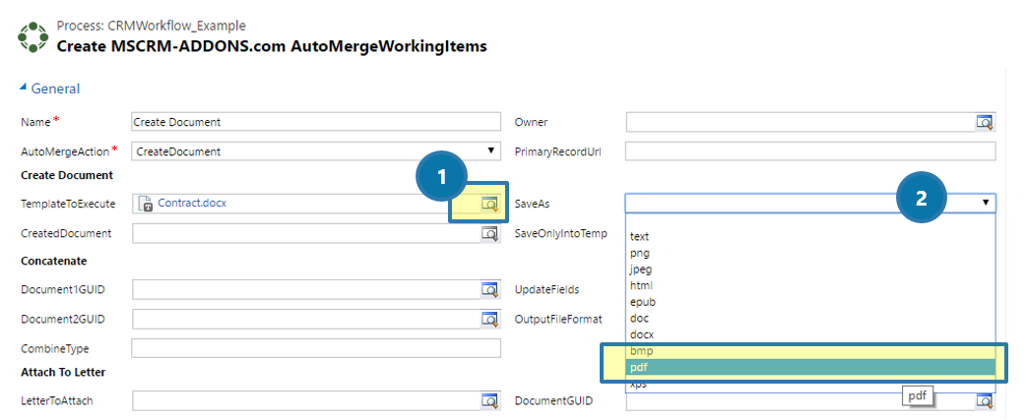Select bmp in SaveAs list
Image resolution: width=1027 pixels, height=420 pixels.
tap(810, 351)
